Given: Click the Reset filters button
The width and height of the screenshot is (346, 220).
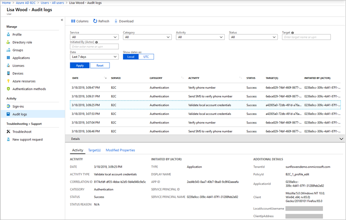Looking at the screenshot, I should coord(100,65).
